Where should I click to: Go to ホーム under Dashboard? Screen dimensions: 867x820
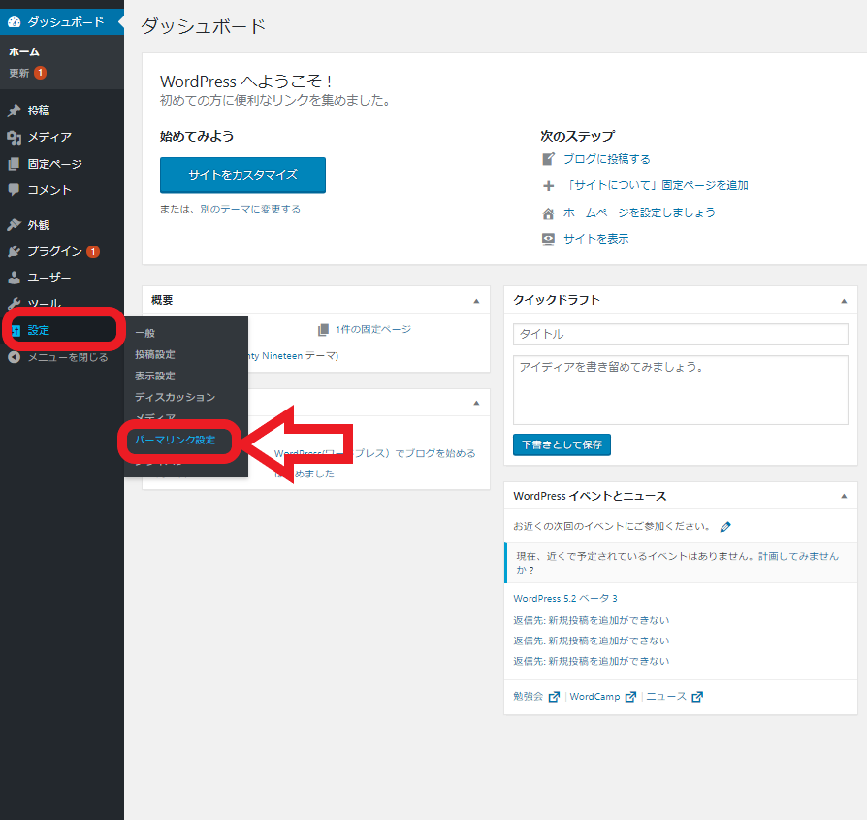pos(24,52)
